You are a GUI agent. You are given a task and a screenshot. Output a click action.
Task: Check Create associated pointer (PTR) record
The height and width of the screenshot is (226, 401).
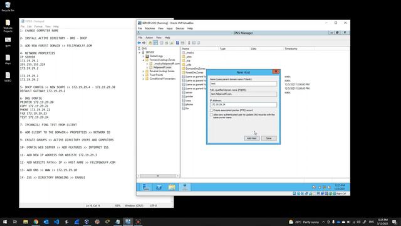pyautogui.click(x=212, y=110)
